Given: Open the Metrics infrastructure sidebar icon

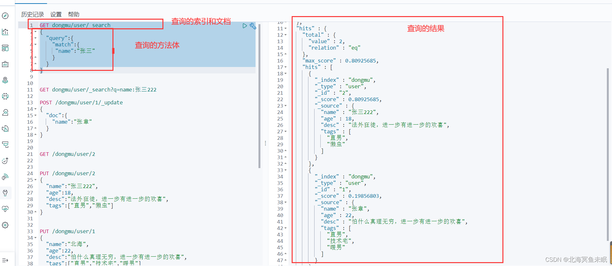Looking at the screenshot, I should 5,112.
